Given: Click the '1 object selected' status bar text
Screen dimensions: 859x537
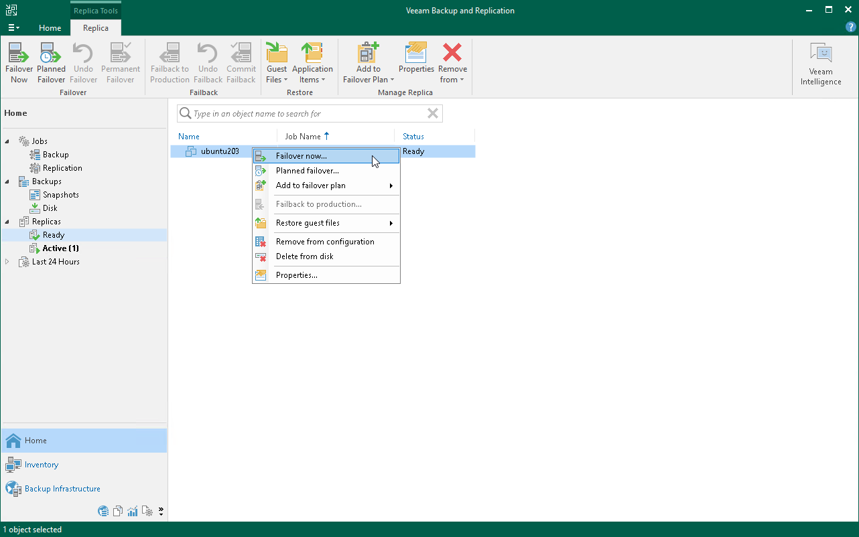Looking at the screenshot, I should 32,530.
